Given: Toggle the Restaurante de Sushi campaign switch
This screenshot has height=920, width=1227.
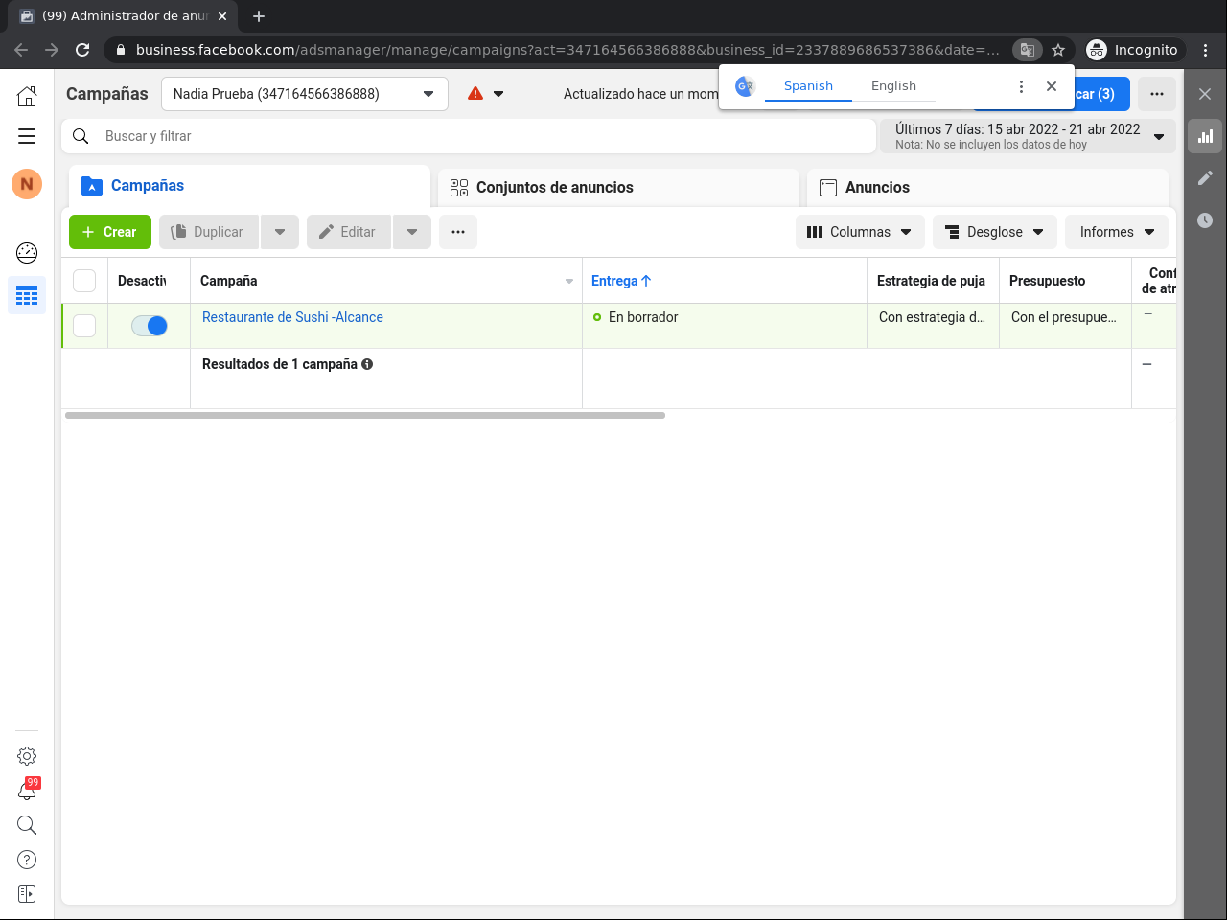Looking at the screenshot, I should (150, 326).
